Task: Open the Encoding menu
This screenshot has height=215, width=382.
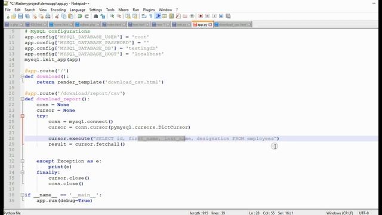Action: coord(58,10)
